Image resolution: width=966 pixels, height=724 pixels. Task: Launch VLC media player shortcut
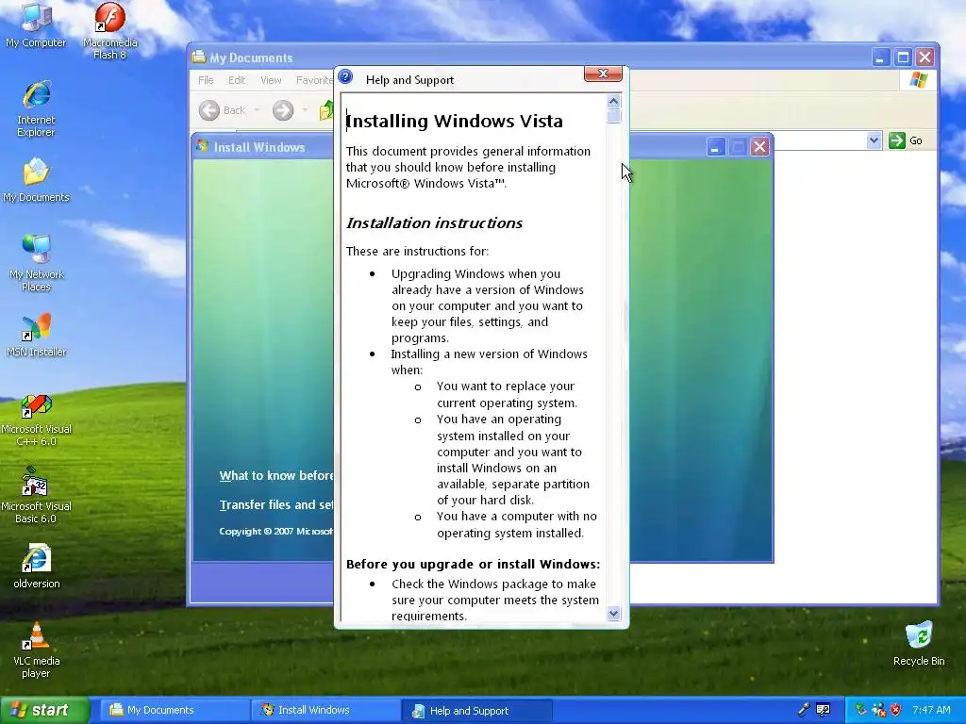(x=36, y=650)
